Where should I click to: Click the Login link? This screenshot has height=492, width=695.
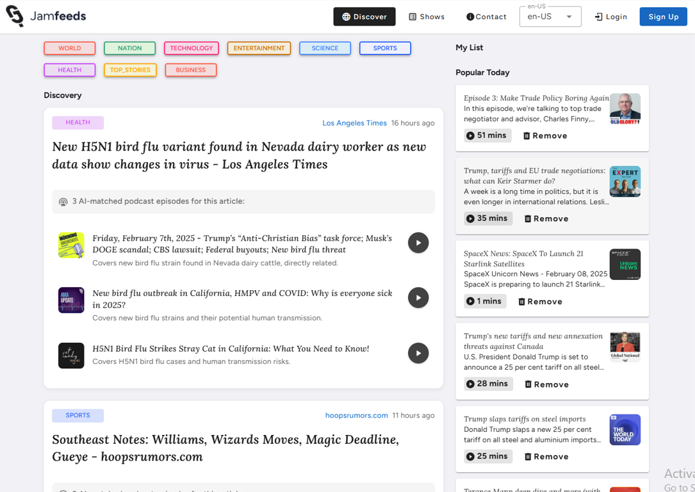pos(611,17)
